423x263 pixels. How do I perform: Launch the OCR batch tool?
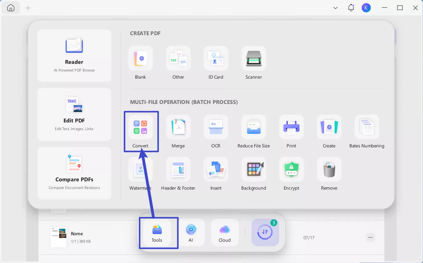click(216, 127)
